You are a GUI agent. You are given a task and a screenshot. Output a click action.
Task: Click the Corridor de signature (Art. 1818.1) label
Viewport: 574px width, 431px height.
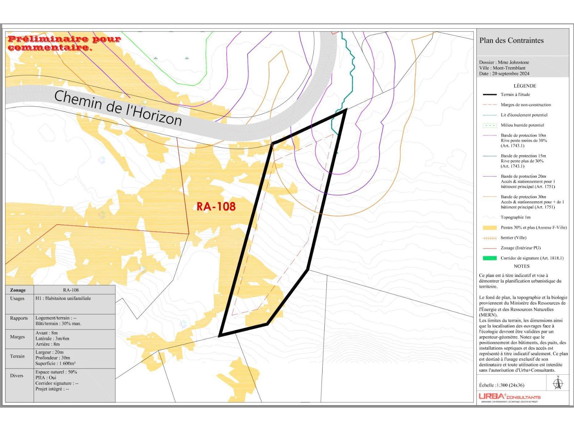click(x=532, y=258)
